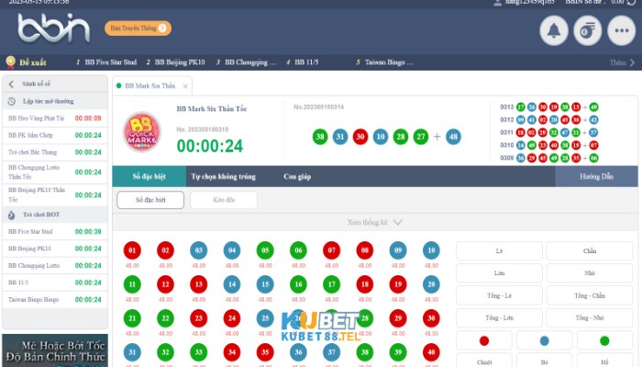Bet on Nhỏ (small)
The image size is (642, 367).
click(x=590, y=273)
